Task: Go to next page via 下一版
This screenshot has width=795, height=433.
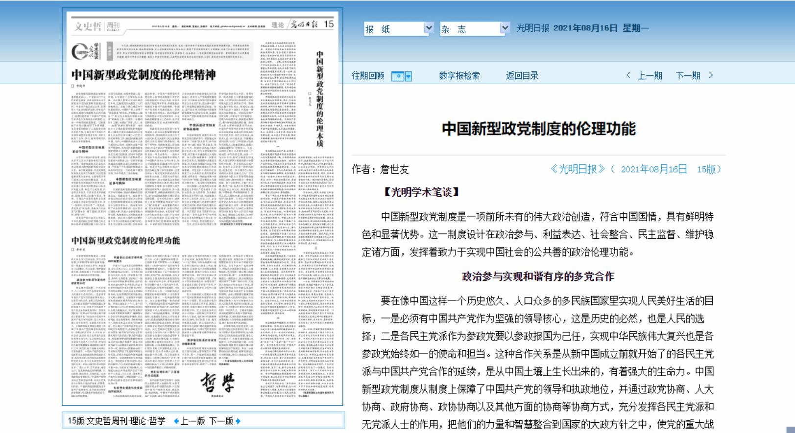Action: 221,421
